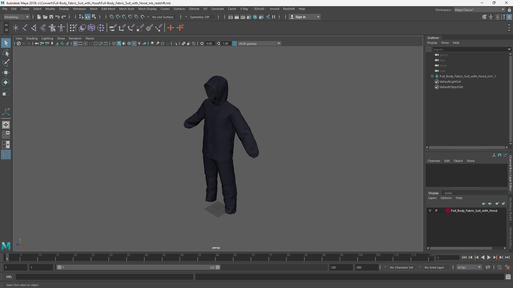Toggle layer display type box
The height and width of the screenshot is (288, 513).
[442, 211]
